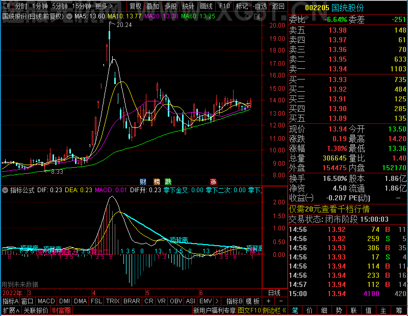The width and height of the screenshot is (408, 316).
Task: Open 模板 template menu
Action: point(252,301)
